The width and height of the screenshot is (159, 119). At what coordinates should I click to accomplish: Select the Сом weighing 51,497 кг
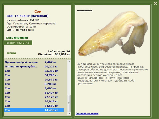click(34, 93)
